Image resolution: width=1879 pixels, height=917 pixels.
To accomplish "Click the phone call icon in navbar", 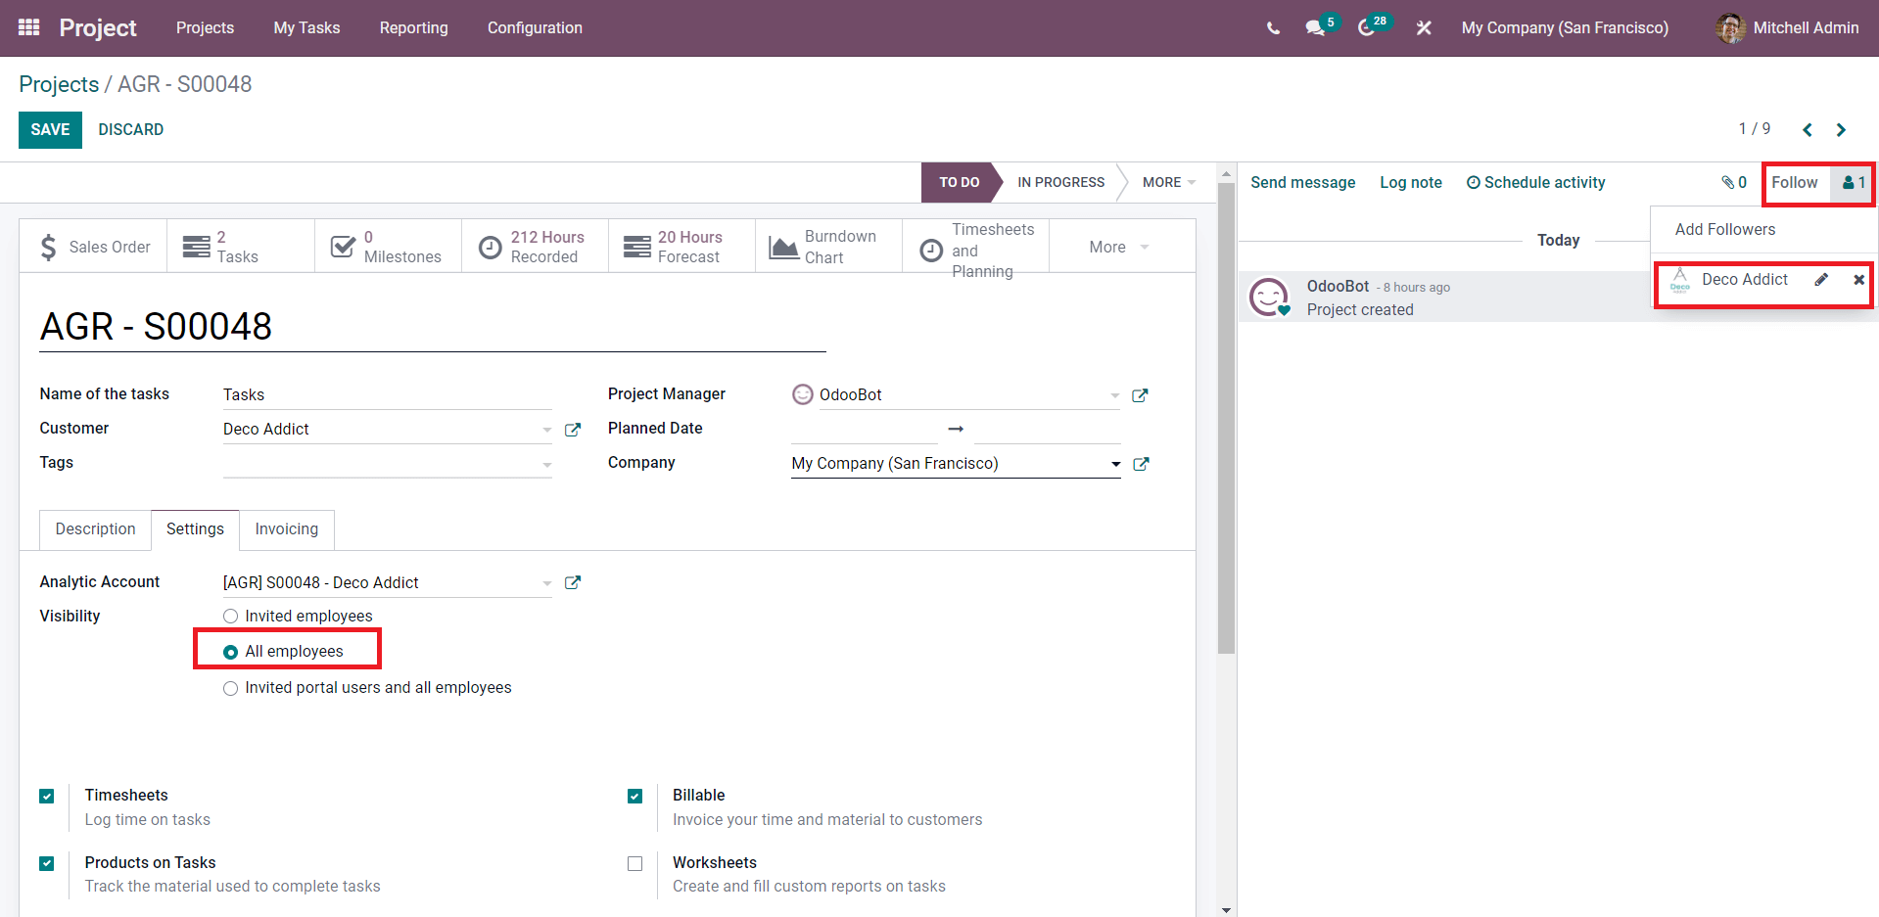I will click(x=1273, y=28).
